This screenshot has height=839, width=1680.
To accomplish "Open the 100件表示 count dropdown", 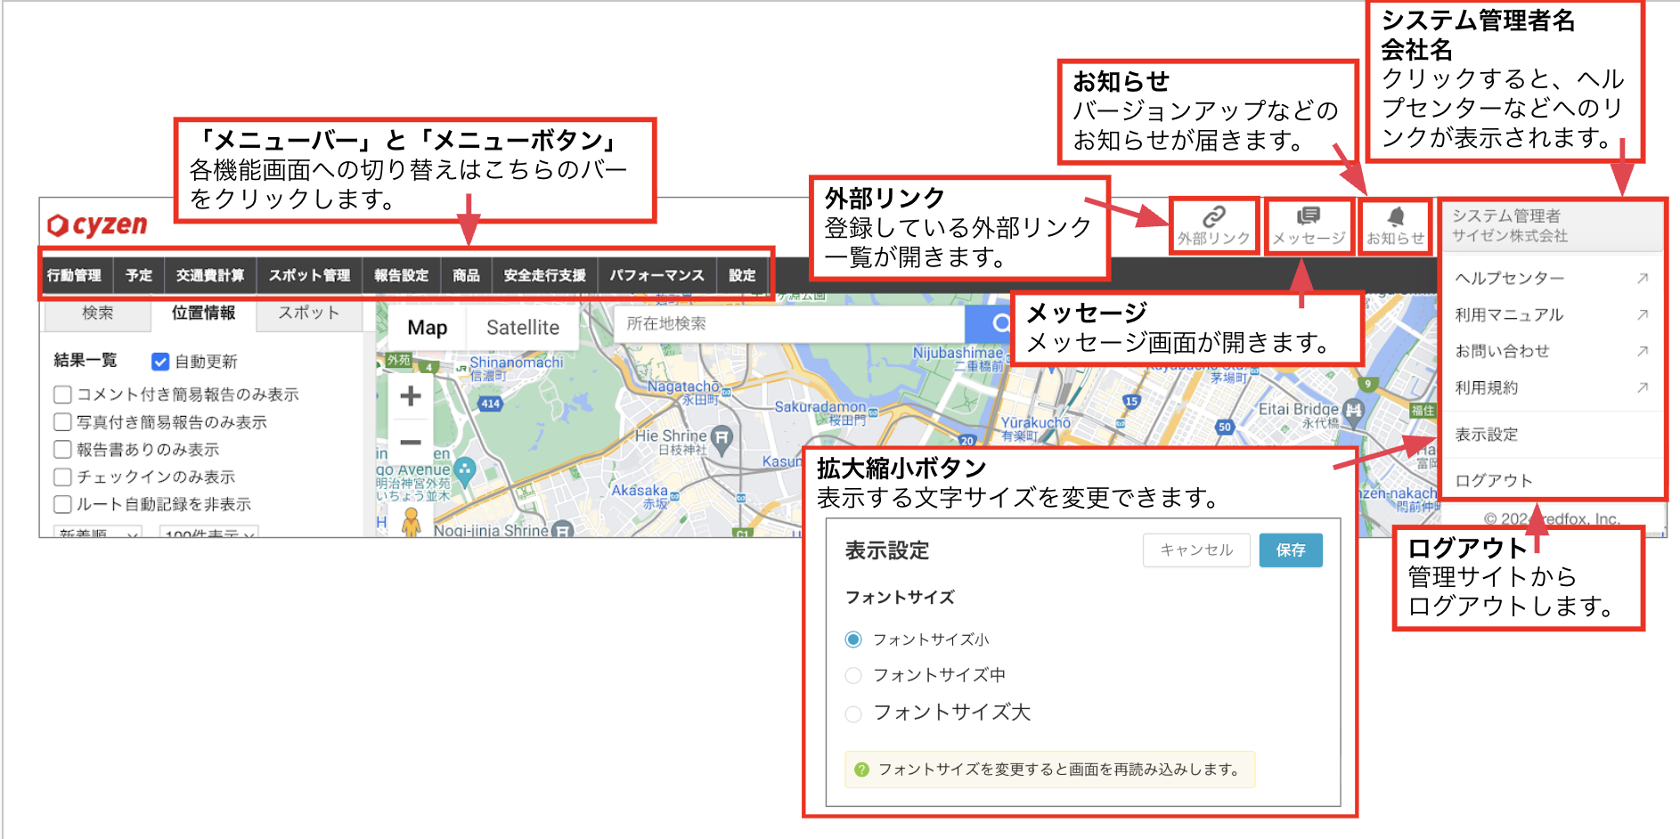I will point(209,533).
